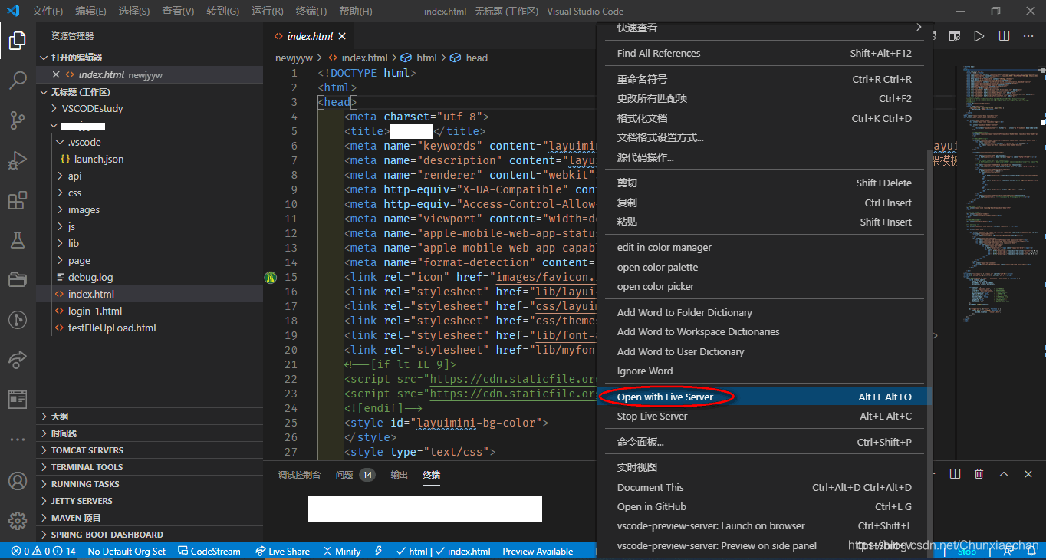Screen dimensions: 1046x560
Task: Click the editor Run play icon
Action: click(x=979, y=36)
